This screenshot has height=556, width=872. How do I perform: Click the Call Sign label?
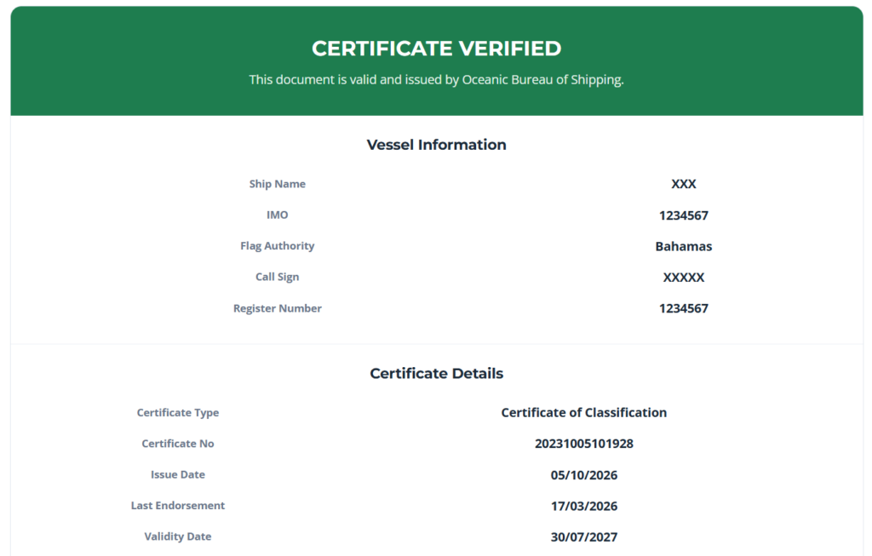[x=278, y=277]
